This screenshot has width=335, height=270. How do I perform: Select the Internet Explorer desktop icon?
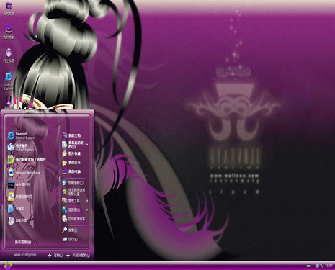point(9,81)
